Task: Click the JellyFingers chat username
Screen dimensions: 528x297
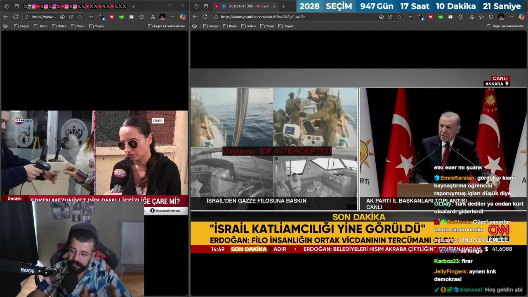Action: point(451,271)
